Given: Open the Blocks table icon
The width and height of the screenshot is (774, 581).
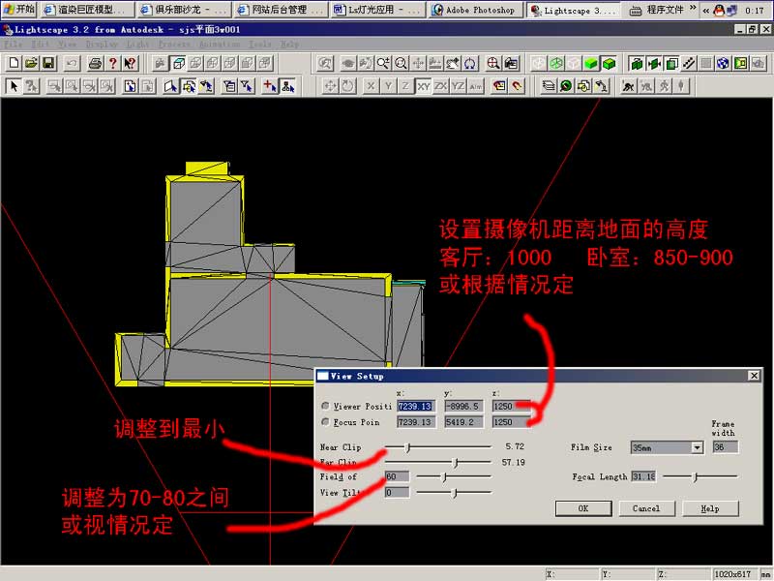Looking at the screenshot, I should click(583, 86).
